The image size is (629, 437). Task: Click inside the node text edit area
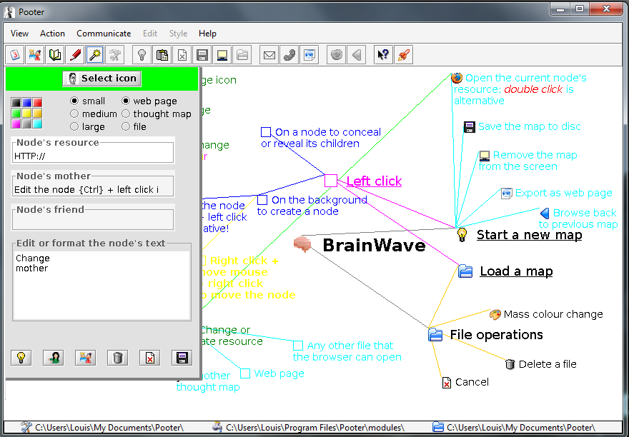pyautogui.click(x=102, y=285)
